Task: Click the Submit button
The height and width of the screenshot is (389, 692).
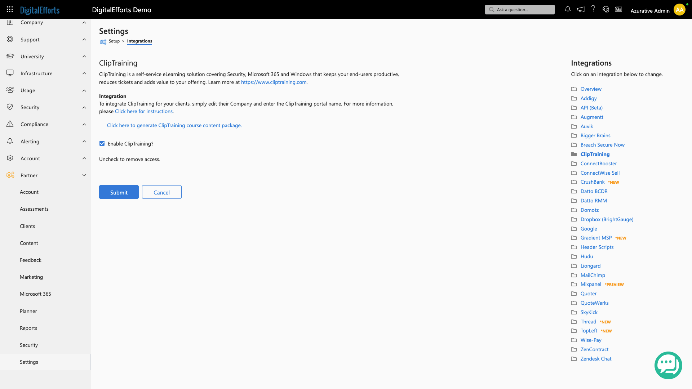Action: coord(119,192)
